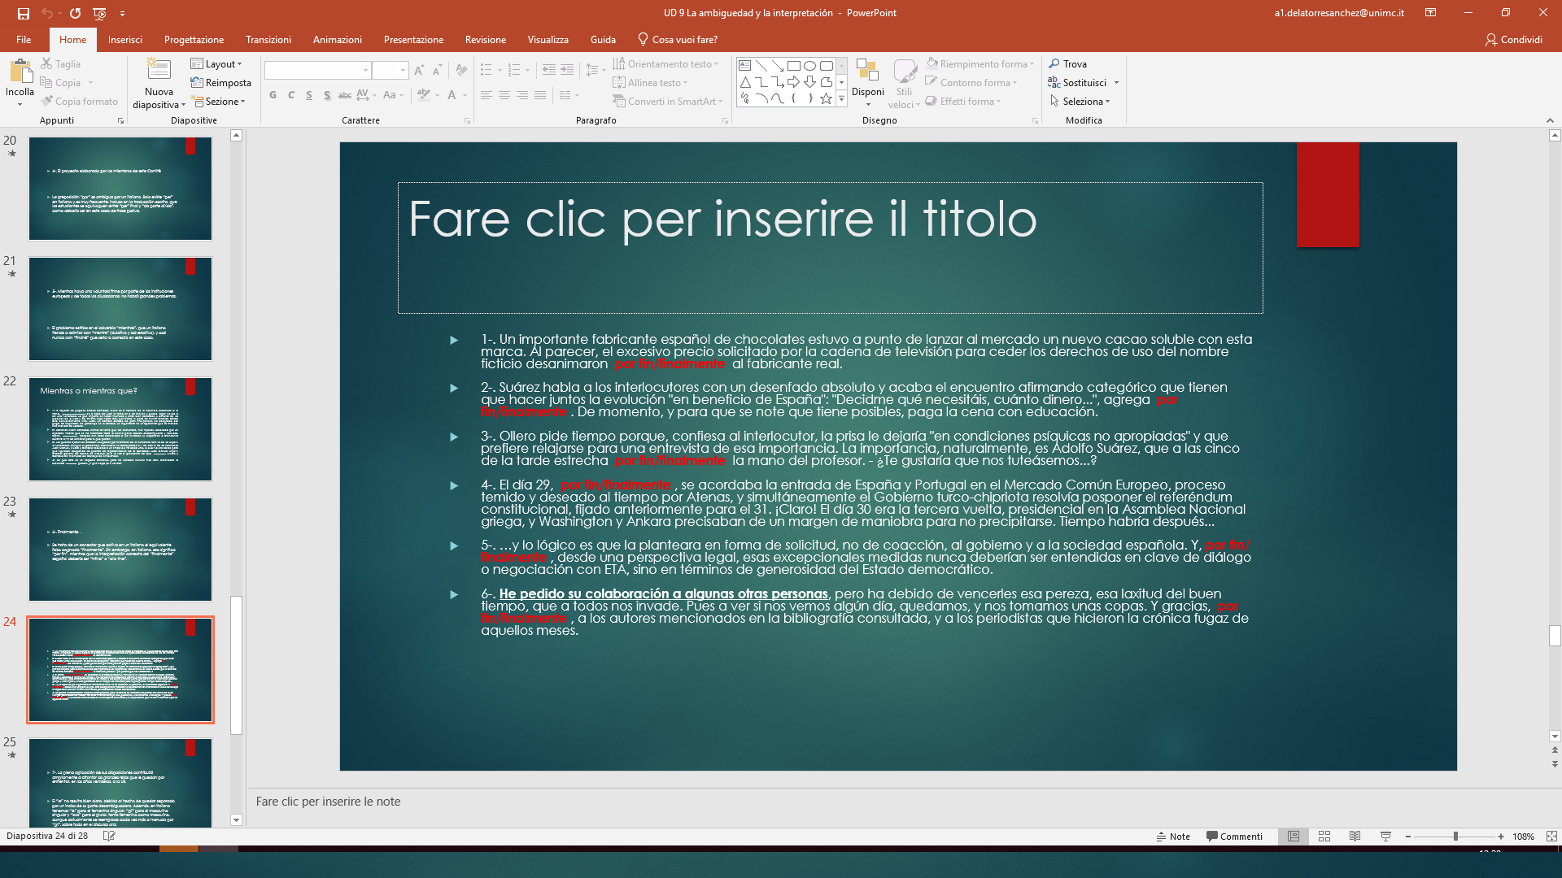
Task: Click the zoom in plus button
Action: pos(1501,837)
